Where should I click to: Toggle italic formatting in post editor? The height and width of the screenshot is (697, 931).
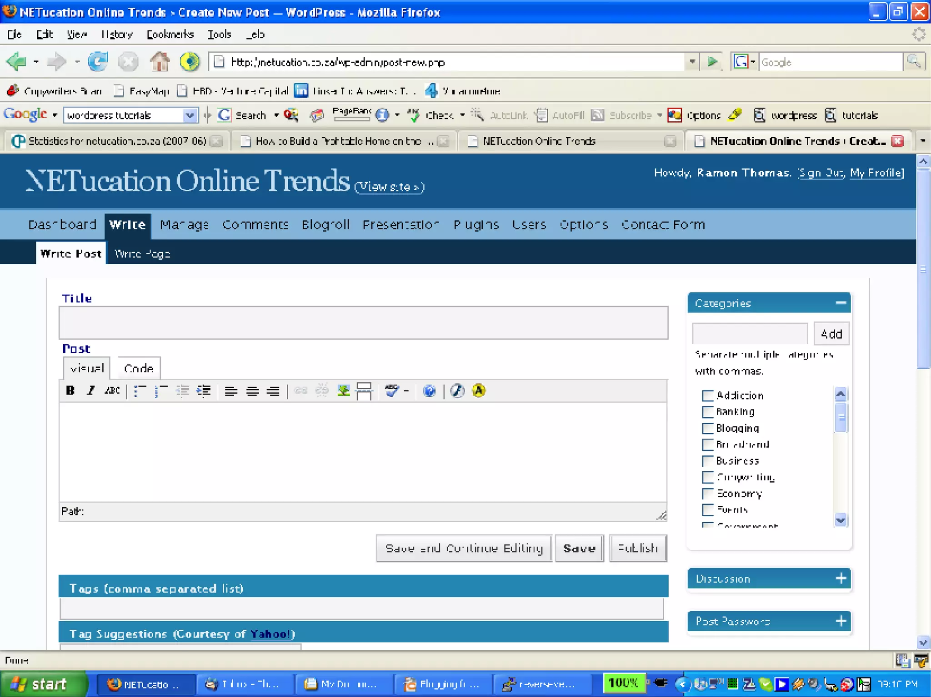90,391
